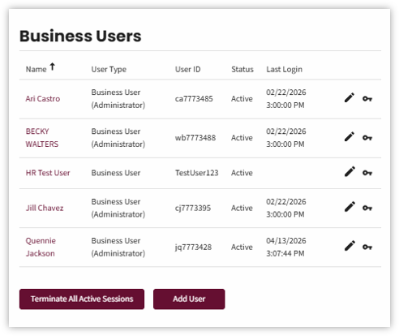Click Quennie Jackson's key icon

(x=367, y=247)
